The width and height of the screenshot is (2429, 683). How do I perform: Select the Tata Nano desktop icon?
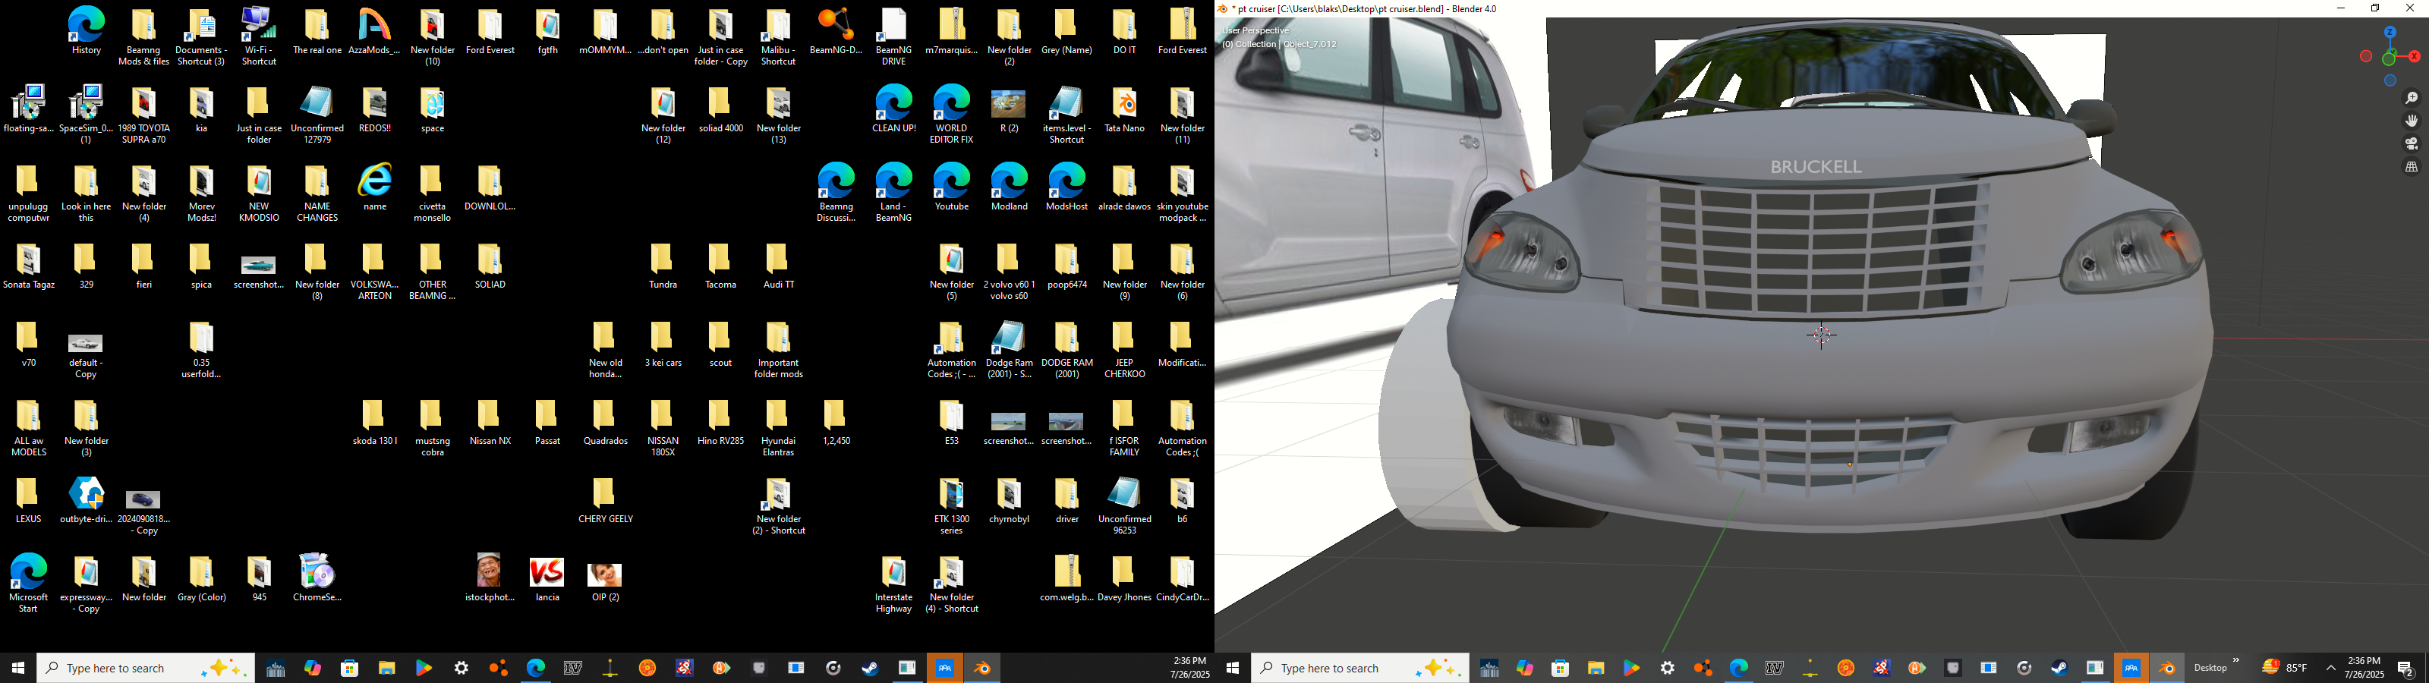pos(1124,109)
